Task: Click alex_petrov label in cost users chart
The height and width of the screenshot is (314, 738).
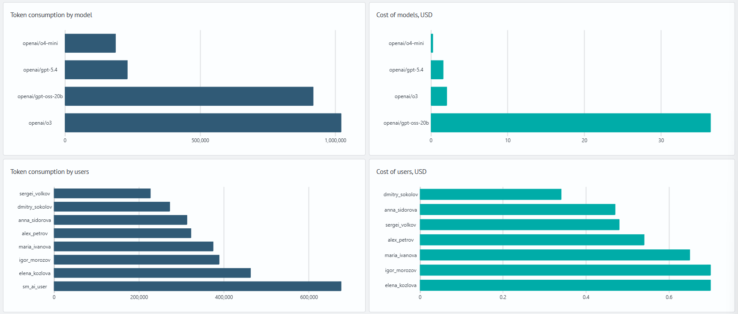Action: 401,240
